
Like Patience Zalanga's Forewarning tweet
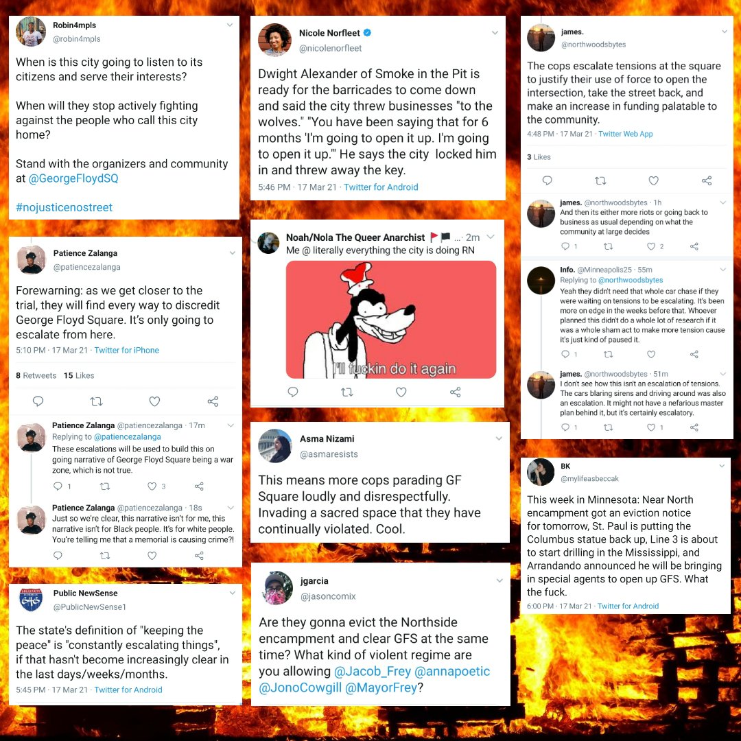tap(154, 401)
